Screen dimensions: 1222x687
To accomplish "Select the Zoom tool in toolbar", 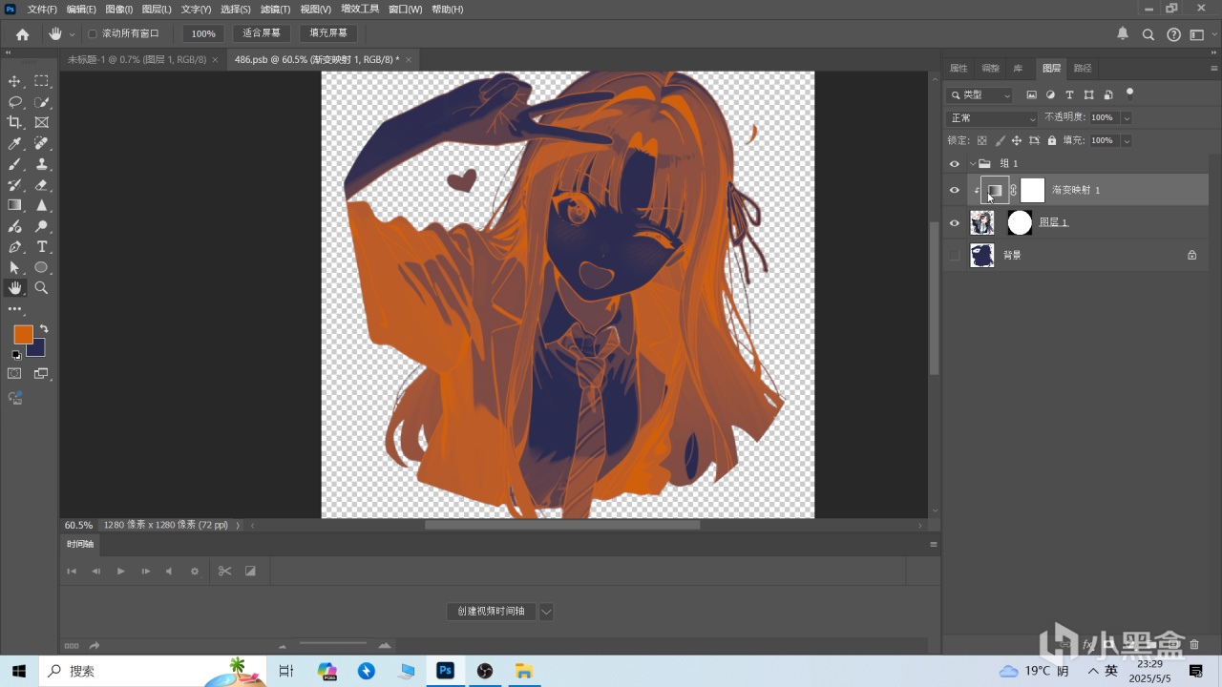I will (42, 288).
